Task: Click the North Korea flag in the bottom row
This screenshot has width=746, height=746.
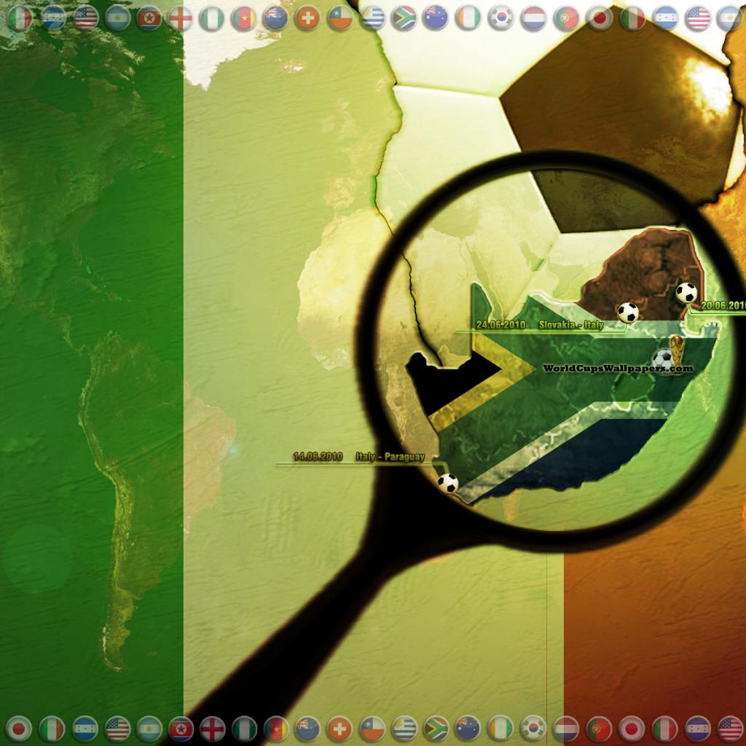Action: [181, 728]
